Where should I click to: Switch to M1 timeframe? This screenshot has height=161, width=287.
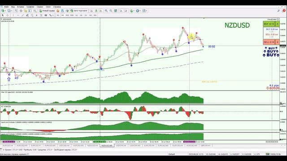pos(58,15)
